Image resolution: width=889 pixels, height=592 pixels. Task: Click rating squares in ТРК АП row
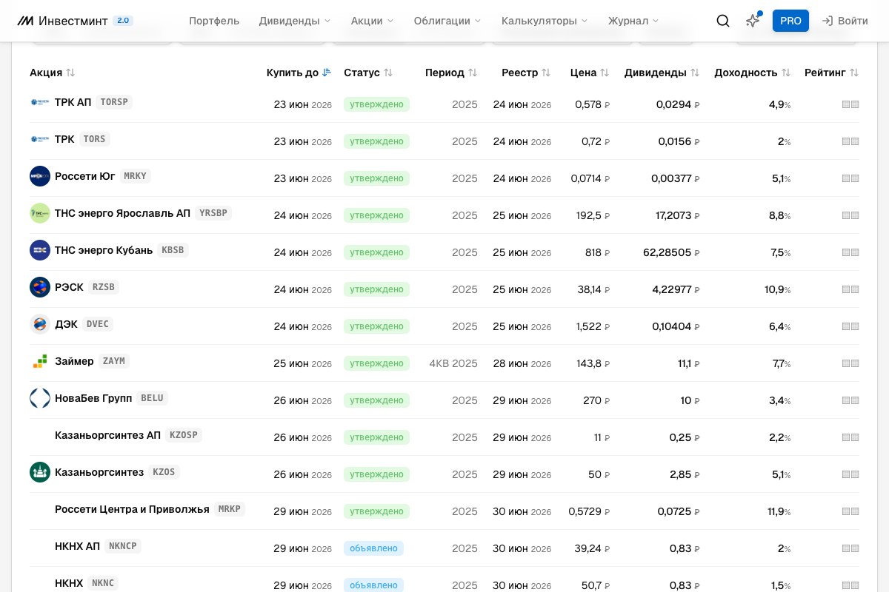(850, 104)
